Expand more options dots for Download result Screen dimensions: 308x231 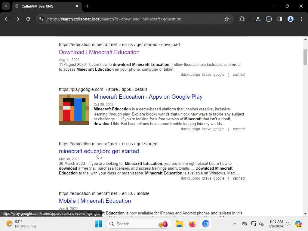click(229, 75)
